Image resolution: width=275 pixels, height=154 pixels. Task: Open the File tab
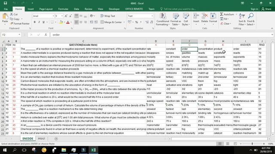pos(6,9)
